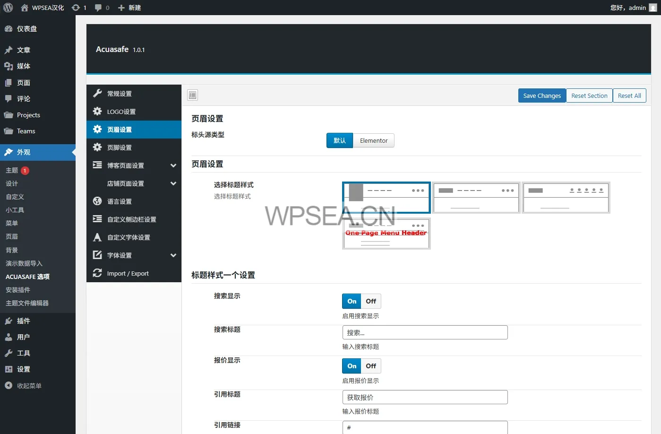Image resolution: width=661 pixels, height=434 pixels.
Task: Switch 报价显示 to Off
Action: pyautogui.click(x=371, y=366)
